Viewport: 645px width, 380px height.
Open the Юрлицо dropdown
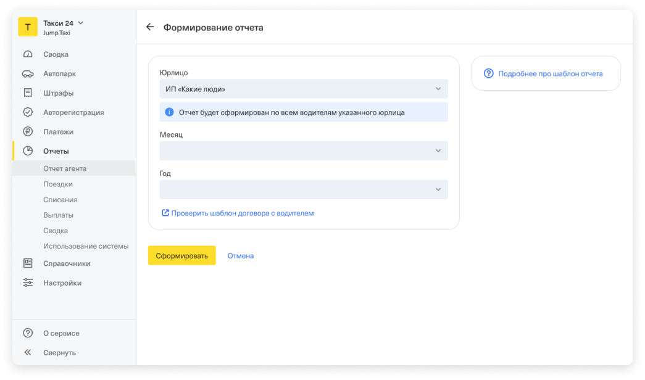point(303,89)
